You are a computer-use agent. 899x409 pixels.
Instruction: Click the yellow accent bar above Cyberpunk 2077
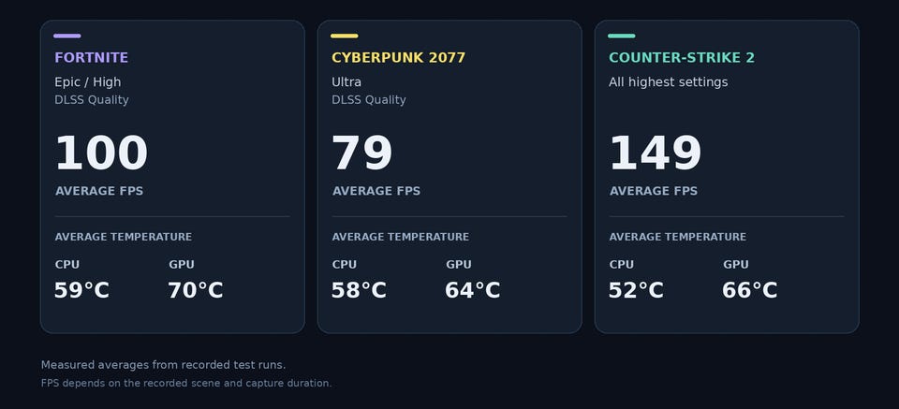[x=344, y=37]
